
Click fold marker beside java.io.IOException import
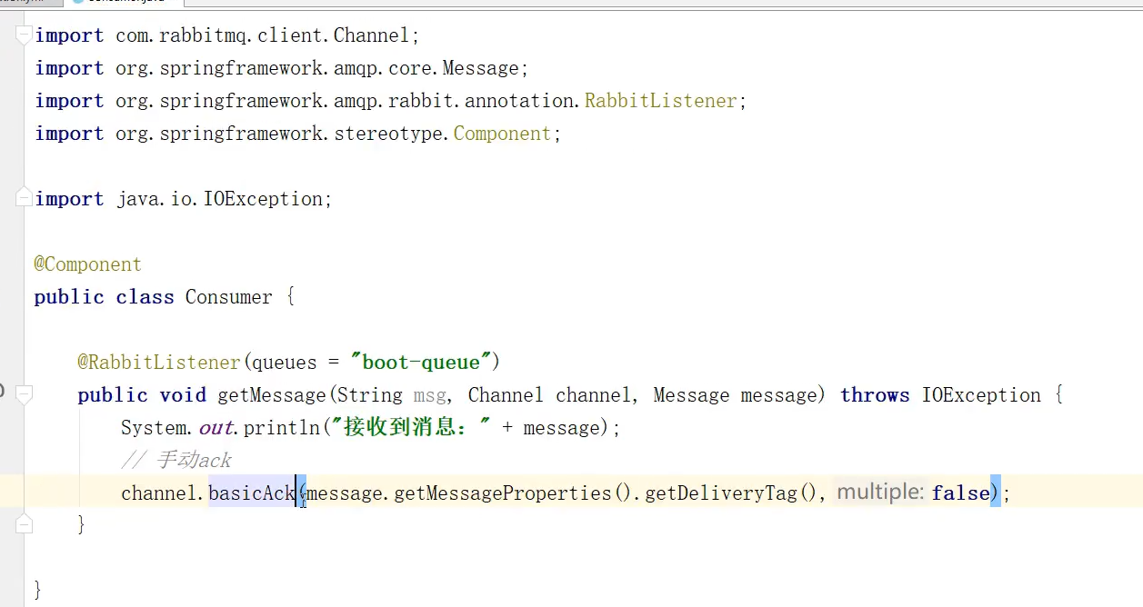25,198
